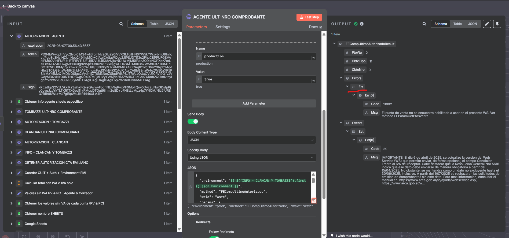This screenshot has height=238, width=509.
Task: Switch the output view to JSON
Action: [x=473, y=24]
